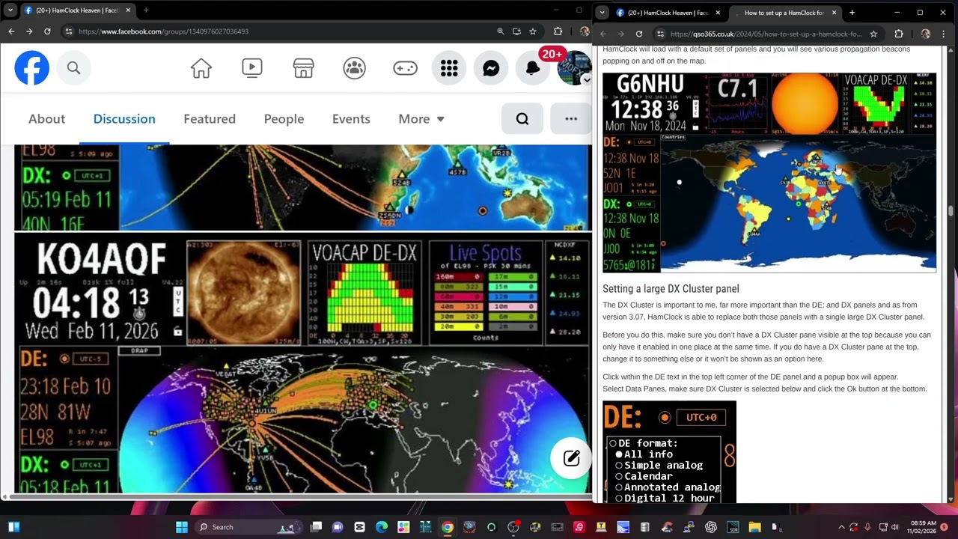Open Facebook home feed icon
The width and height of the screenshot is (958, 539).
tap(201, 68)
